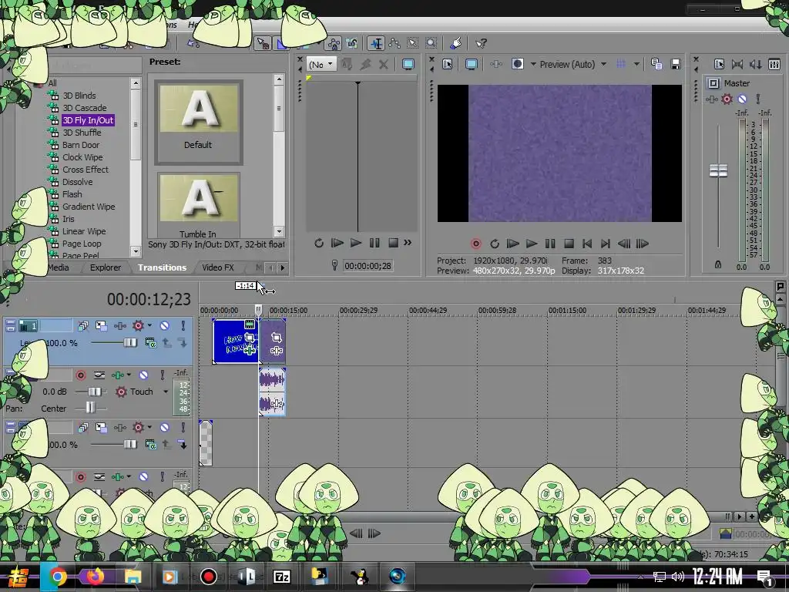Mute the first audio track

point(143,375)
